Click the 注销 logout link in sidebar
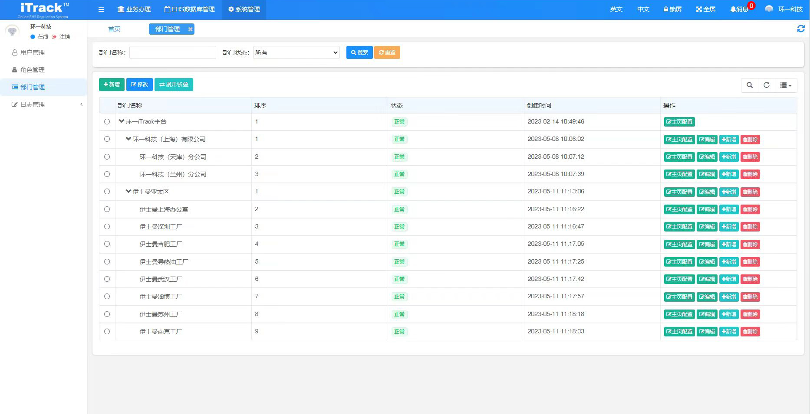This screenshot has width=810, height=414. pos(61,37)
